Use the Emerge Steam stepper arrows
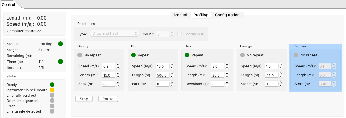Screen dimensions: 346x118 (280, 84)
